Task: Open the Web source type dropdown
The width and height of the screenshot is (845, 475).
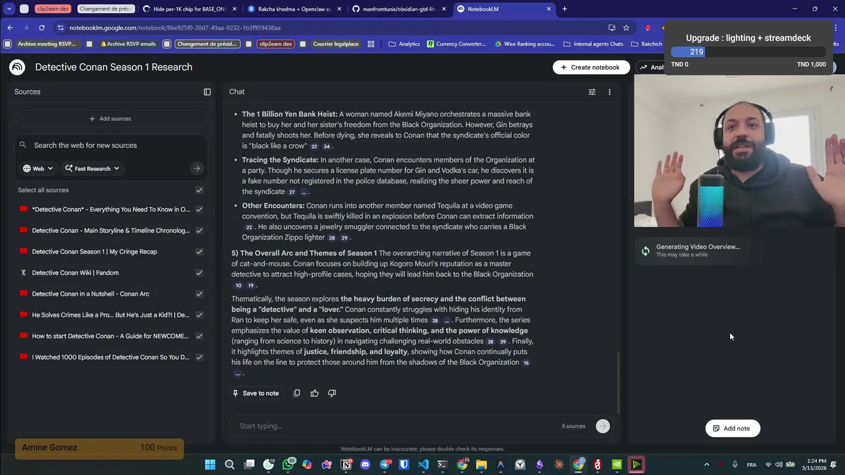Action: (38, 168)
